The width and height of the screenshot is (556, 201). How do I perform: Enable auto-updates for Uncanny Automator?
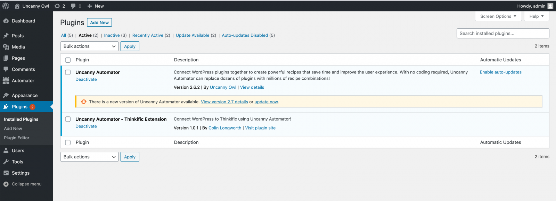(x=501, y=72)
